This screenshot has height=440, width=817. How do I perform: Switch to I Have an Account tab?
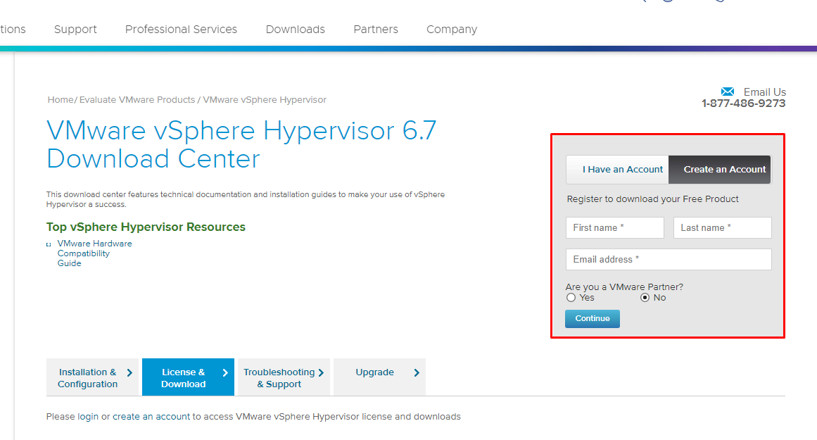tap(617, 170)
